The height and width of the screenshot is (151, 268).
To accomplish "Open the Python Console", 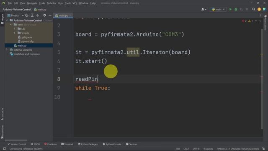I will [x=112, y=144].
